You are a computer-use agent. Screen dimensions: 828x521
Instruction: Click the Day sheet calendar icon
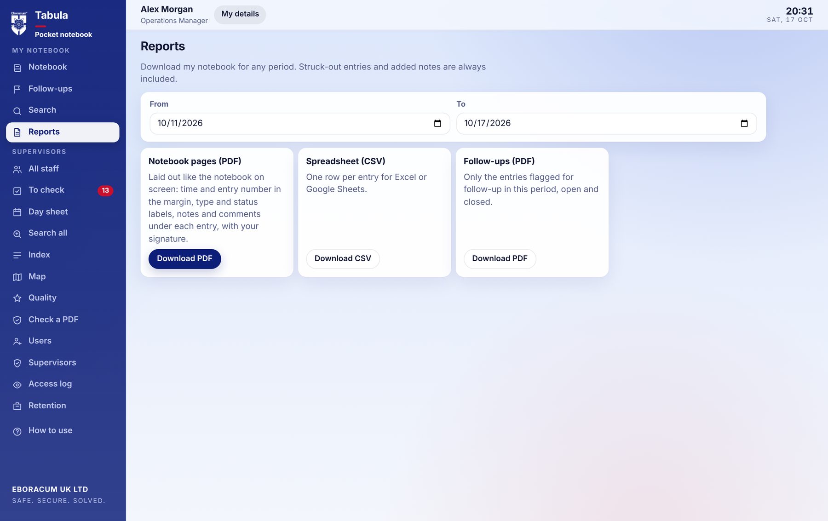click(17, 212)
